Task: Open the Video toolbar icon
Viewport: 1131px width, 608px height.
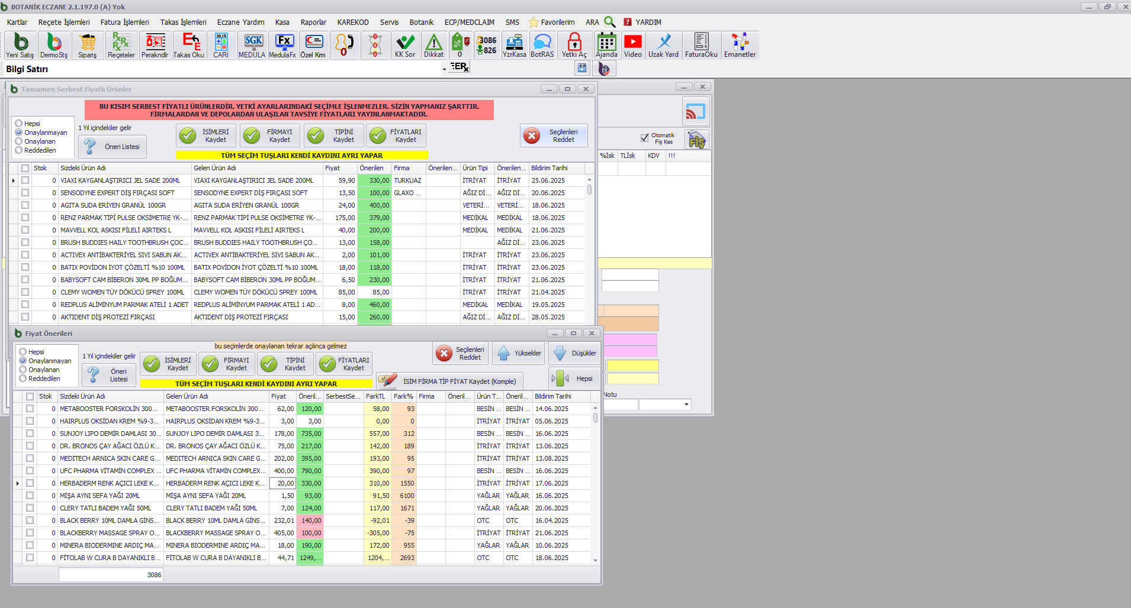Action: point(632,46)
